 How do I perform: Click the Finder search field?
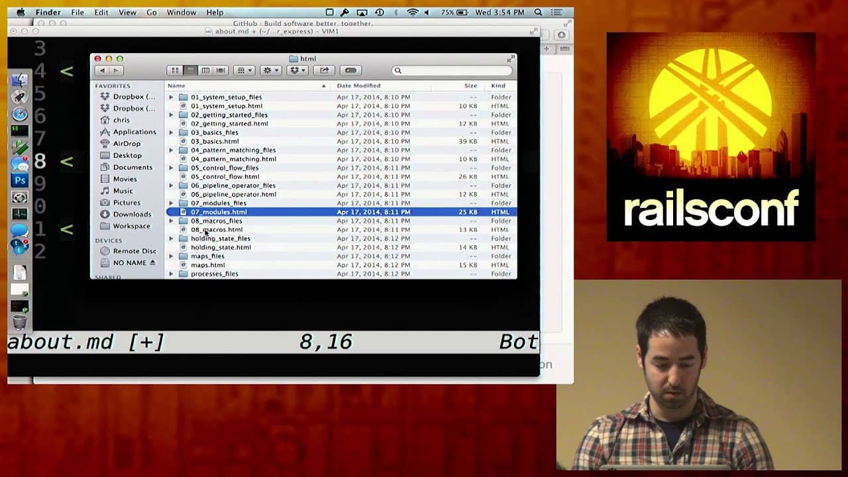click(x=452, y=70)
